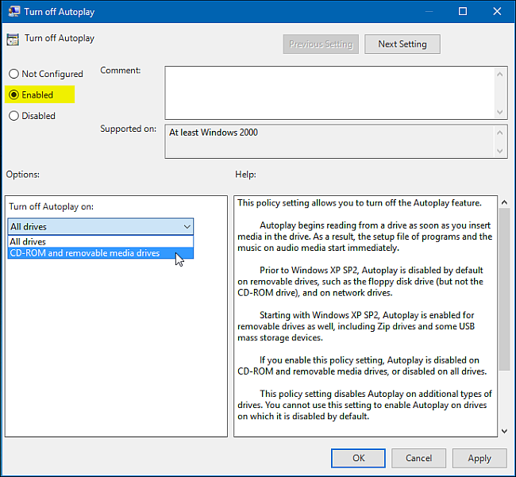Click Comment box scroll down arrow
Image resolution: width=516 pixels, height=477 pixels.
coord(501,112)
